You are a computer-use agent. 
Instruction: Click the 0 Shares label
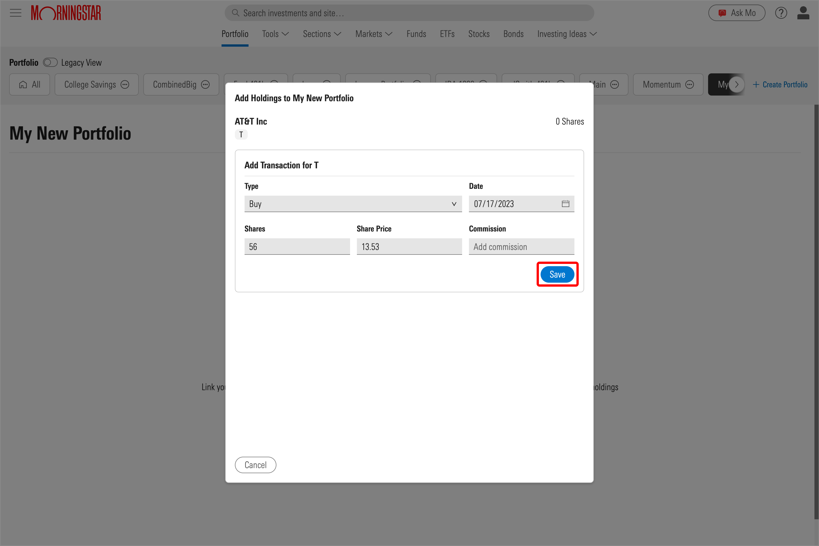point(570,121)
